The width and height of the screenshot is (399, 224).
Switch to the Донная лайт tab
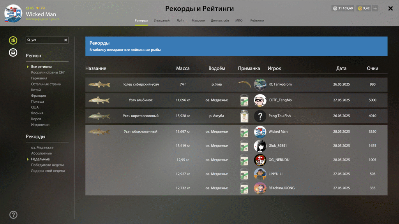point(220,21)
